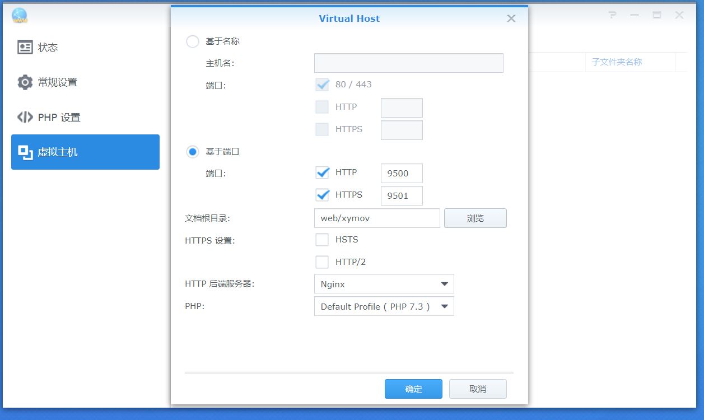Image resolution: width=704 pixels, height=420 pixels.
Task: Select the 基于名称 radio button
Action: (193, 41)
